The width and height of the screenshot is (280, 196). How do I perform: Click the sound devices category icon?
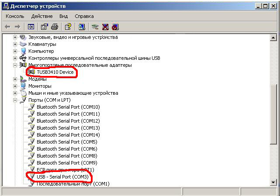[x=23, y=37]
